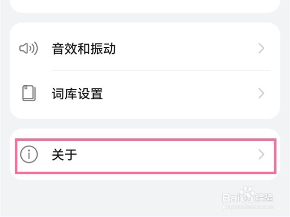Tap the 关于 text label
This screenshot has width=290, height=217.
65,155
